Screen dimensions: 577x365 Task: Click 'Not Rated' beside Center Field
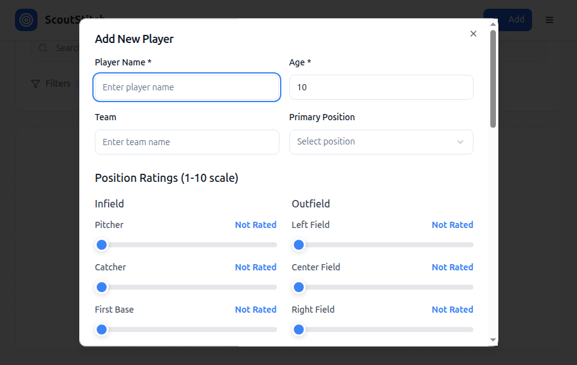[452, 267]
